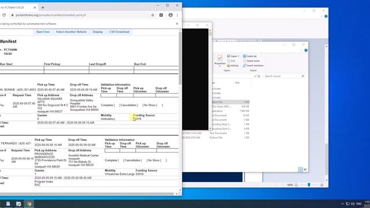The image size is (370, 208).
Task: Click the Start Over button
Action: 43,32
